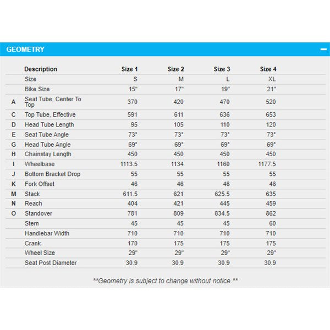This screenshot has width=330, height=330.
Task: Click the Size 1 column header
Action: tap(129, 69)
